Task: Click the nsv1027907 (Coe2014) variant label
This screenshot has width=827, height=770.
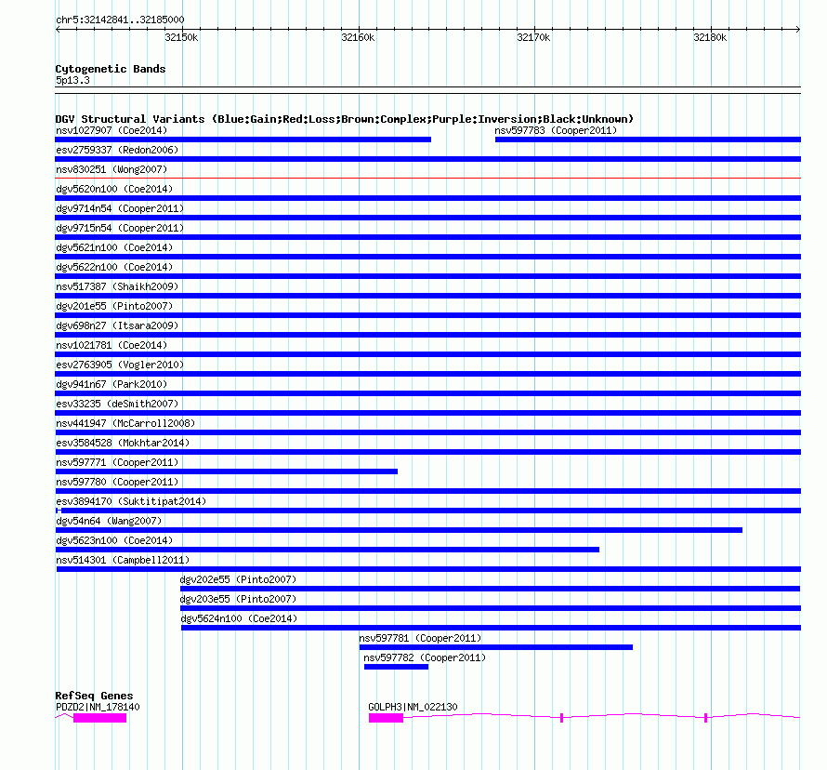Action: pos(112,130)
